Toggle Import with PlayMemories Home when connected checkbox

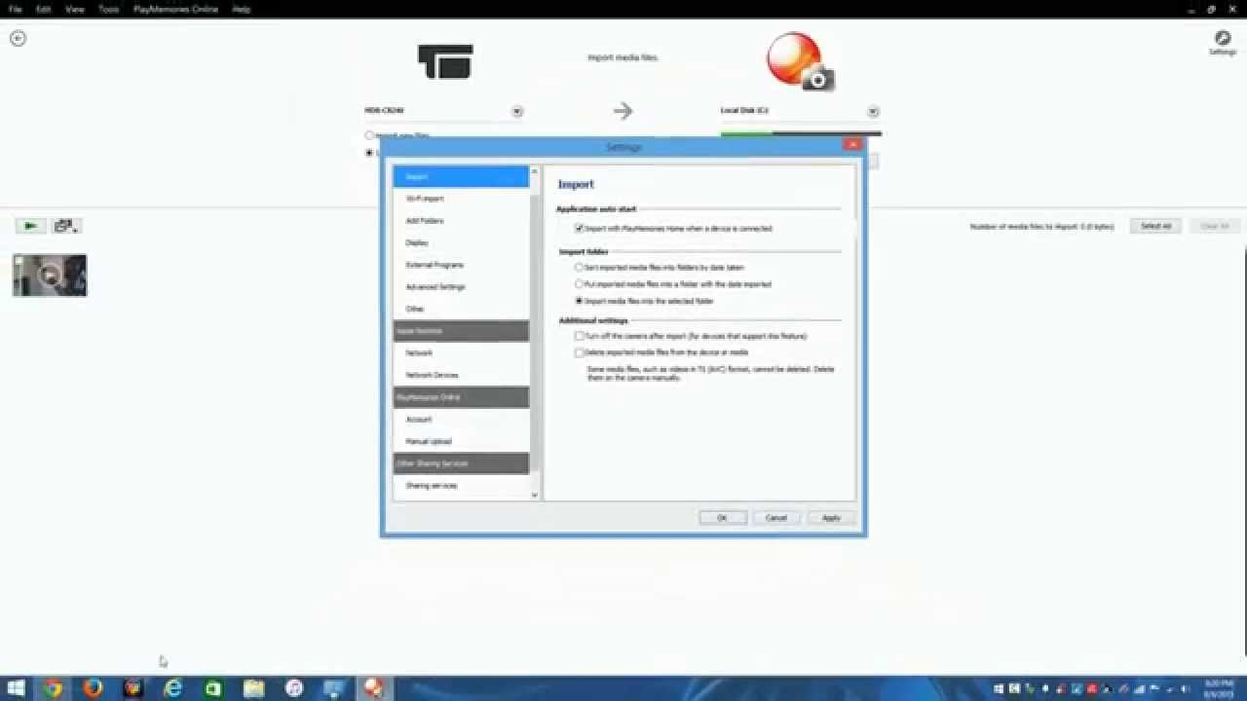tap(579, 228)
